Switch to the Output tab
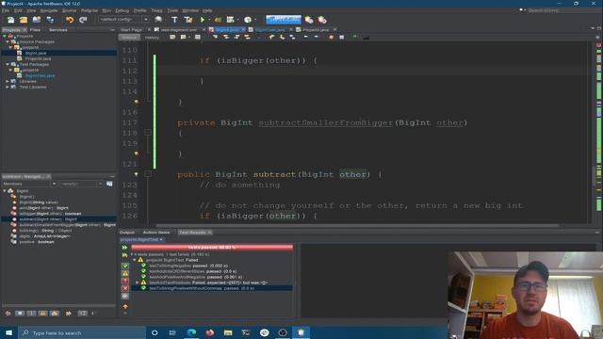 coord(127,233)
